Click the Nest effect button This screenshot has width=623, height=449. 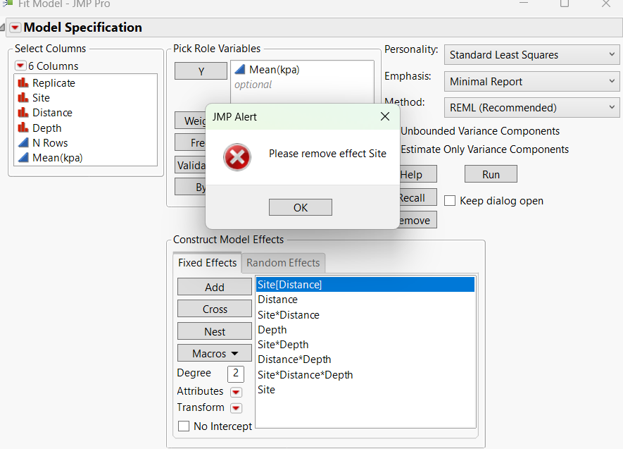215,331
